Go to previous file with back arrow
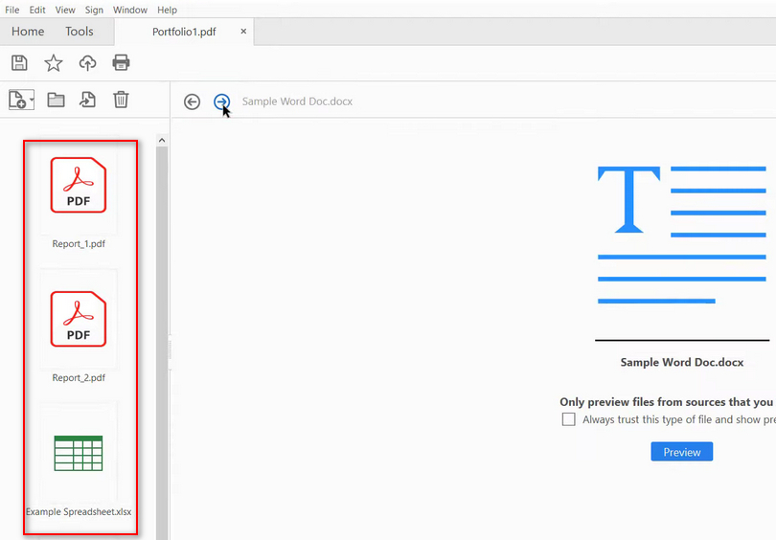 click(x=192, y=101)
